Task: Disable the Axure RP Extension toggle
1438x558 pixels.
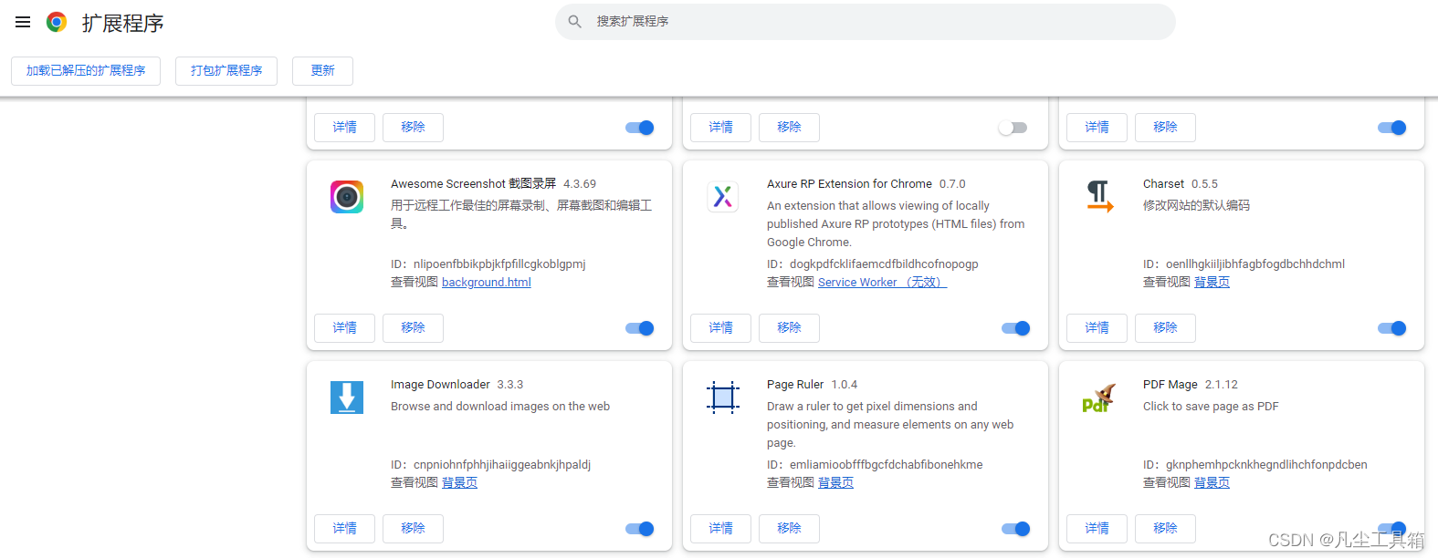Action: 1016,328
